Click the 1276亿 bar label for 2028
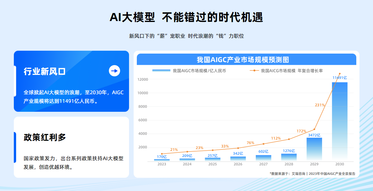The image size is (373, 191). [x=289, y=151]
